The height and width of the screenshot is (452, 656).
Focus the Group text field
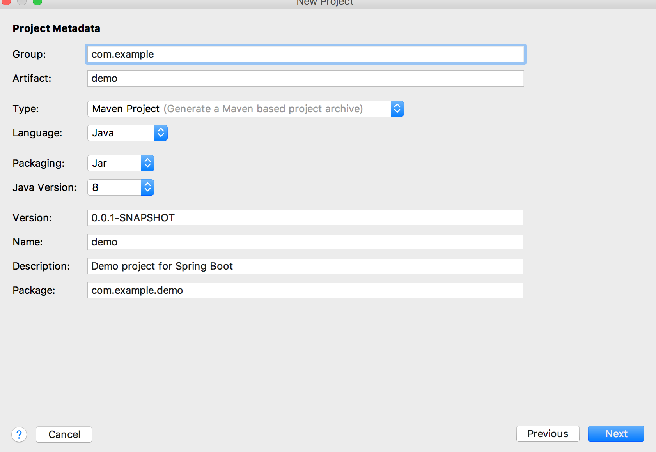(x=305, y=54)
